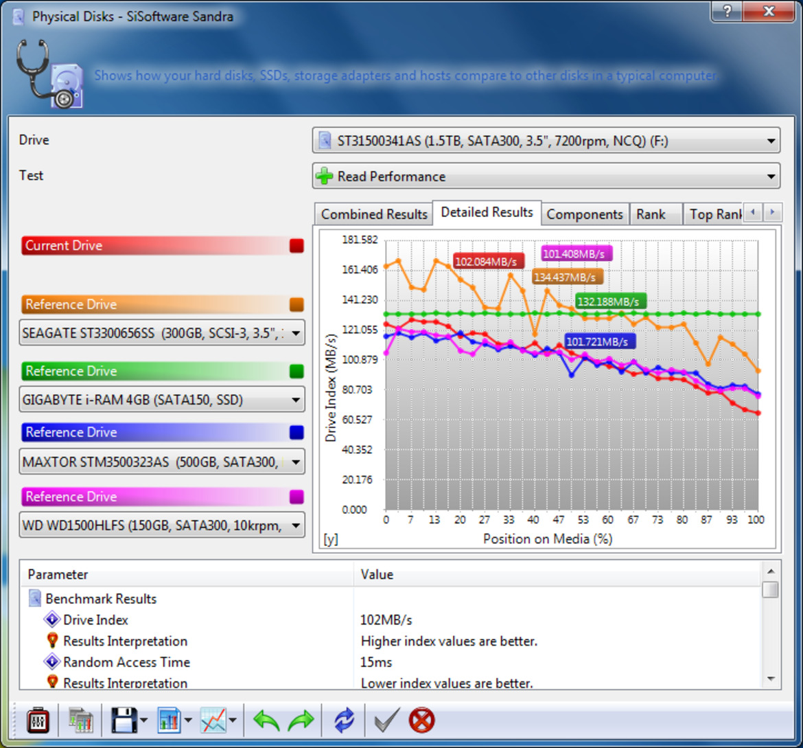Click the Random Access Time diamond icon
The image size is (803, 748).
tap(51, 661)
